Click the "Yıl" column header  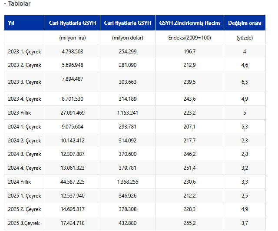click(x=11, y=23)
